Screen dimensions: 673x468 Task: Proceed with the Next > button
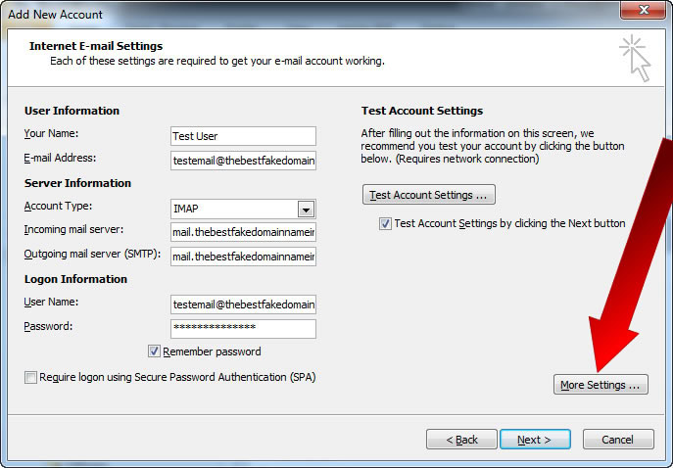[535, 440]
